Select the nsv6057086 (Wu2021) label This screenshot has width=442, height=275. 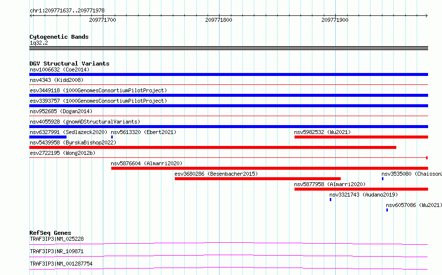coord(414,205)
